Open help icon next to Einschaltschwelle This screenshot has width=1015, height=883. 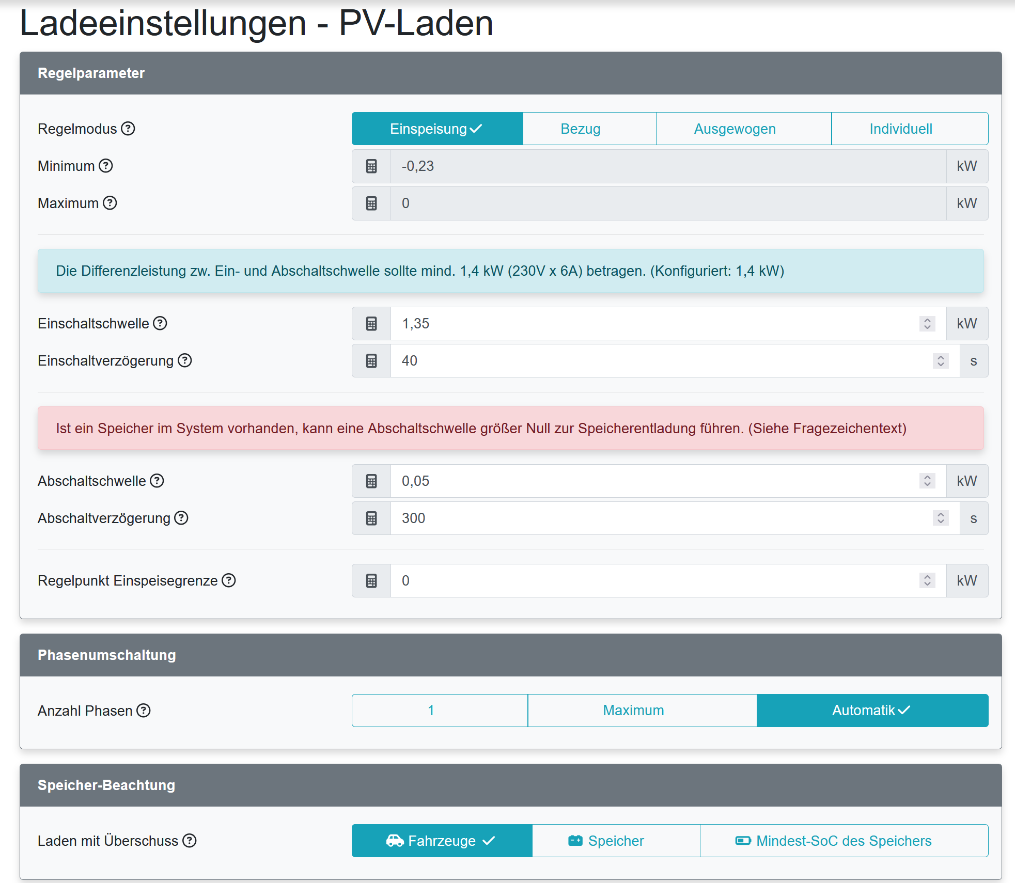pos(160,323)
